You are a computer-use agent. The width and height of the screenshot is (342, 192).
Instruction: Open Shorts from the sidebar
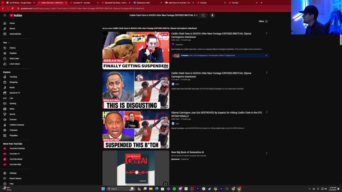[12, 29]
